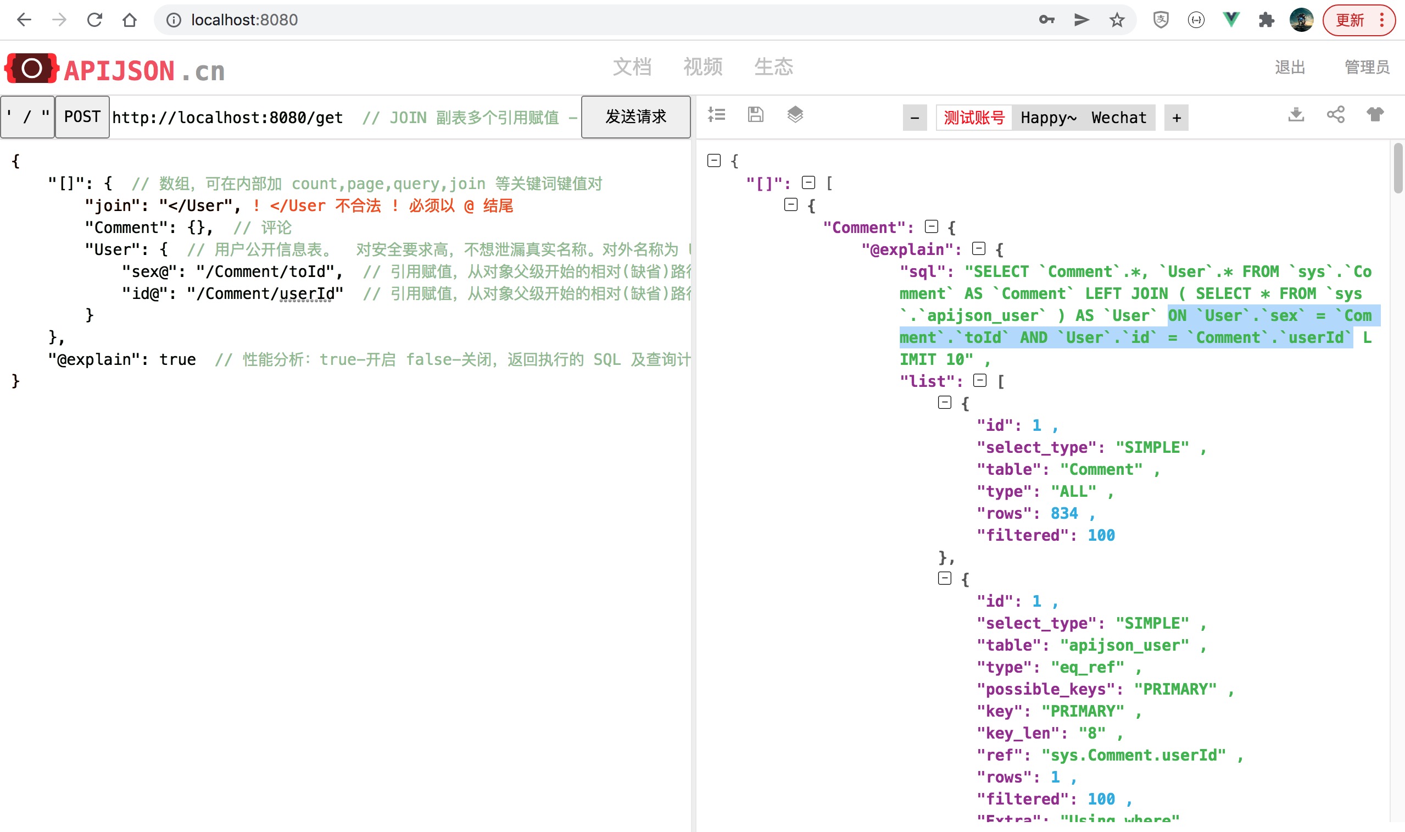Click the response panel vertical scrollbar
Screen dimensions: 1405x832
click(x=1398, y=168)
